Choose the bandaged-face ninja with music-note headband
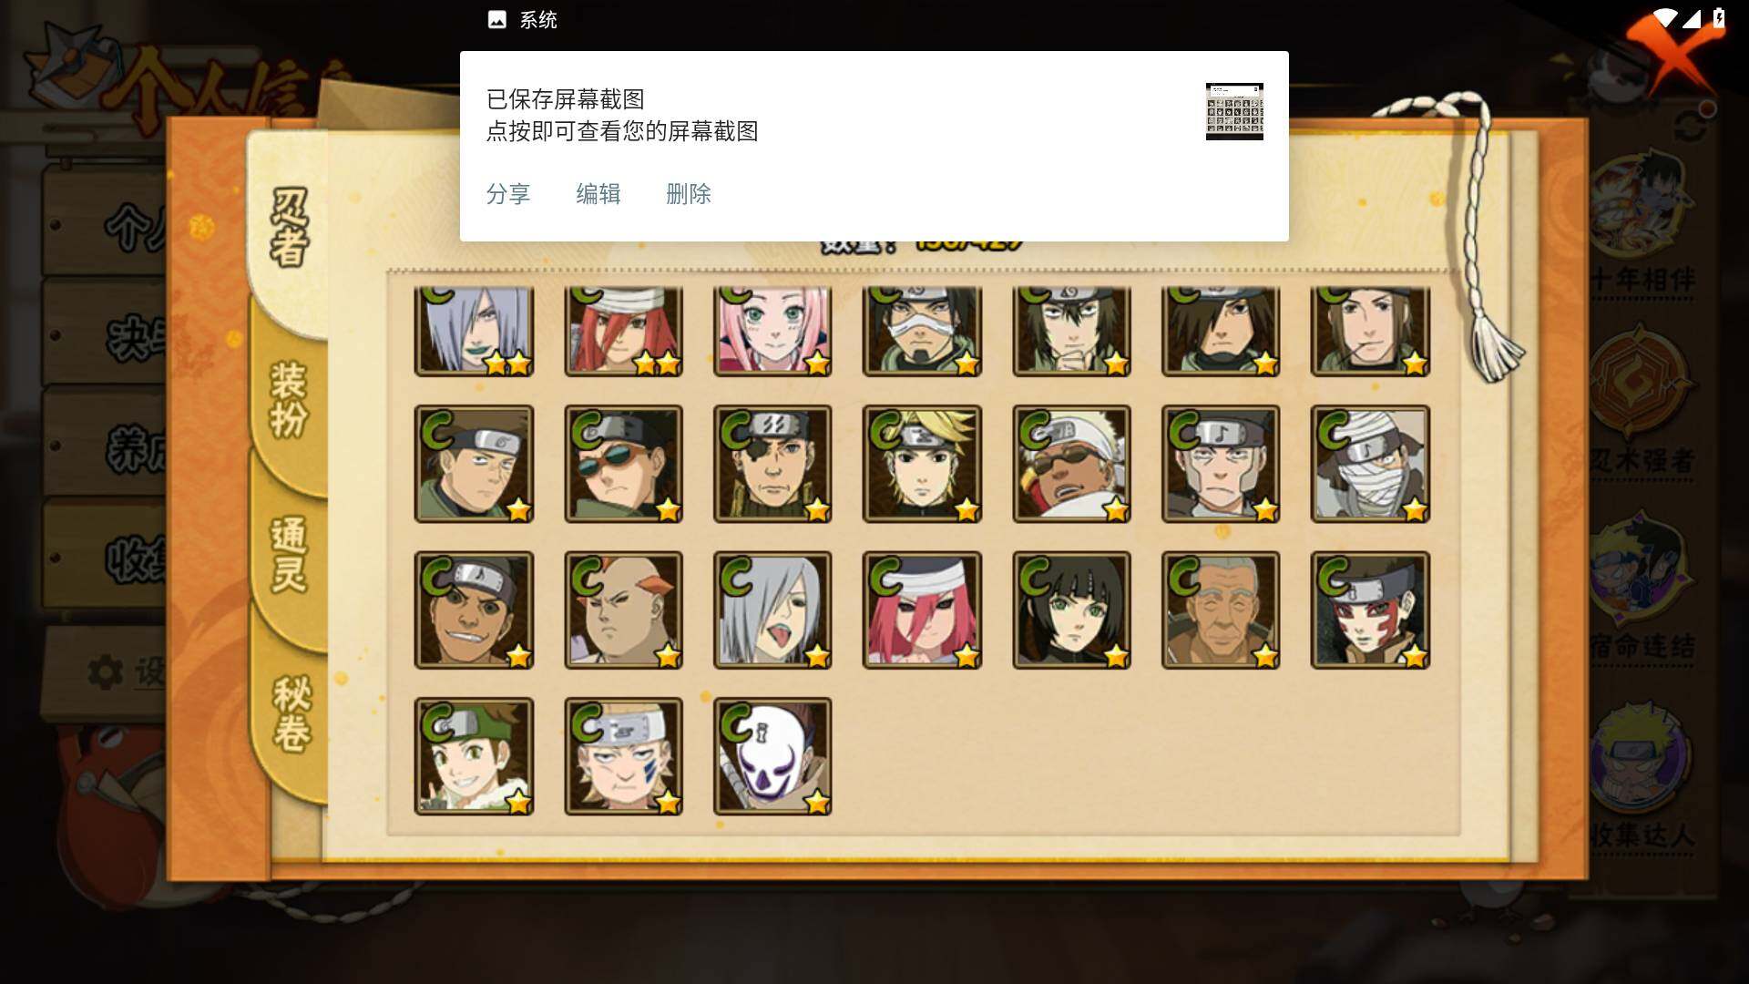 (x=1370, y=465)
